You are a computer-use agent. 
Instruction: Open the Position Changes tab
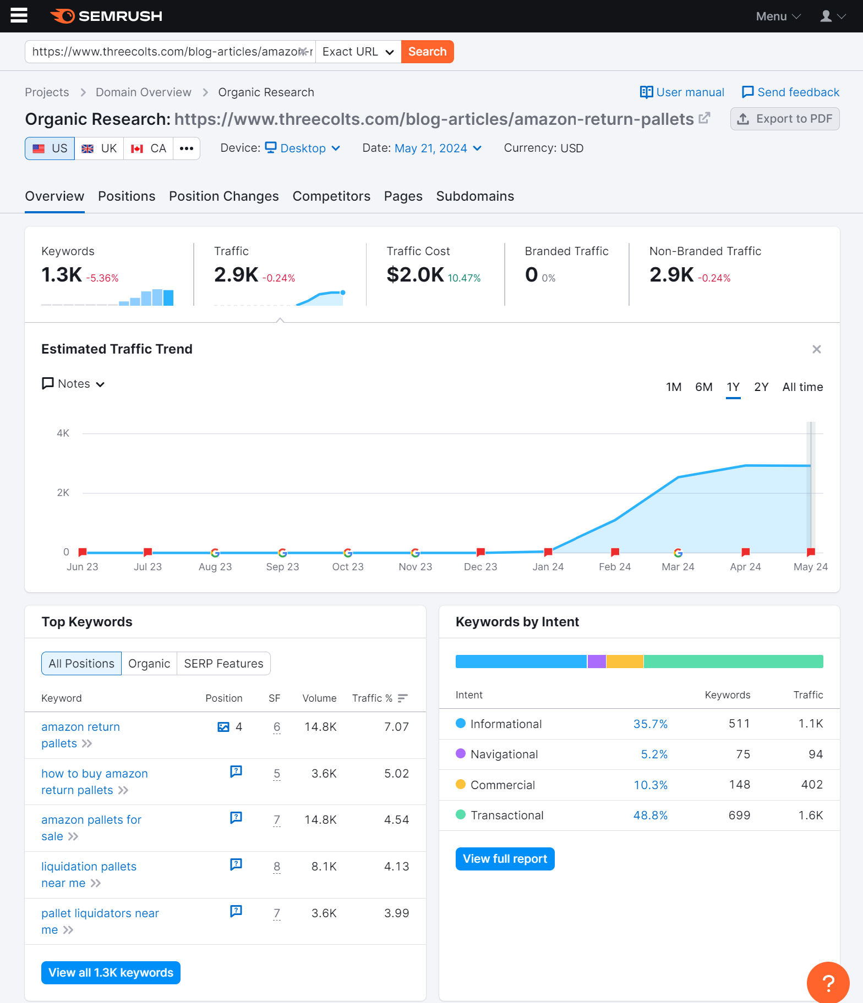[x=224, y=196]
